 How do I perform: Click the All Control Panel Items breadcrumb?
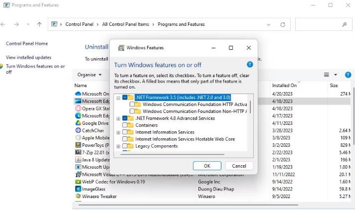(126, 24)
